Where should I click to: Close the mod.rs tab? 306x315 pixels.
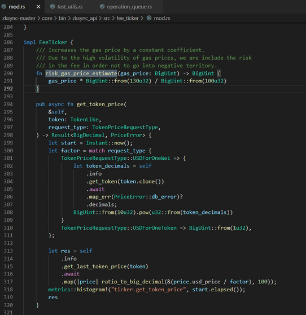(38, 7)
